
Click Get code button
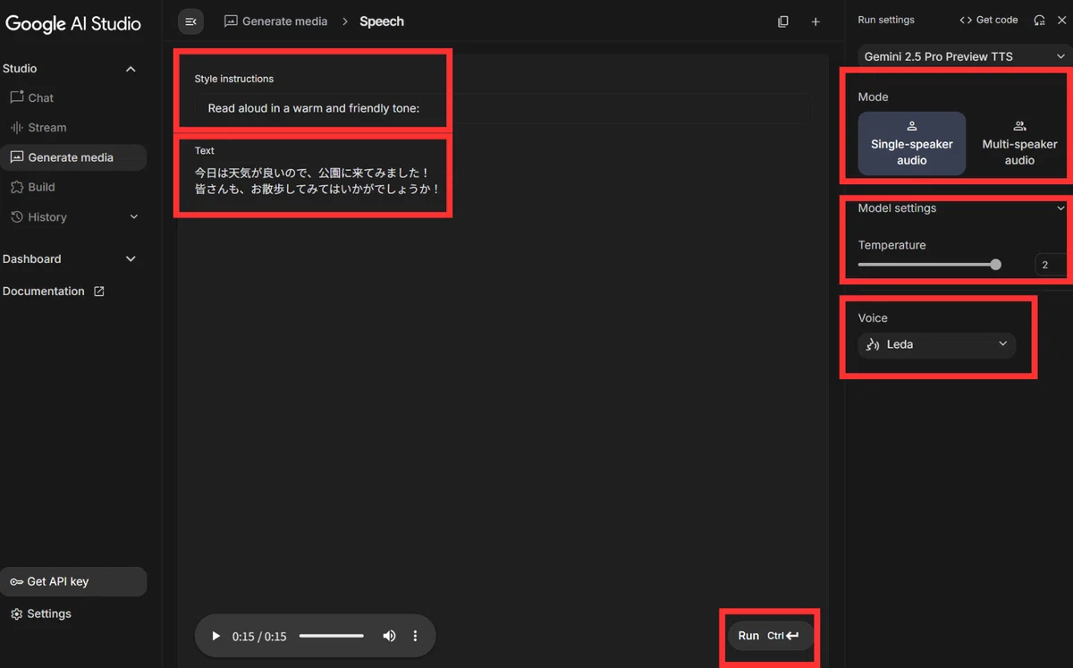989,20
